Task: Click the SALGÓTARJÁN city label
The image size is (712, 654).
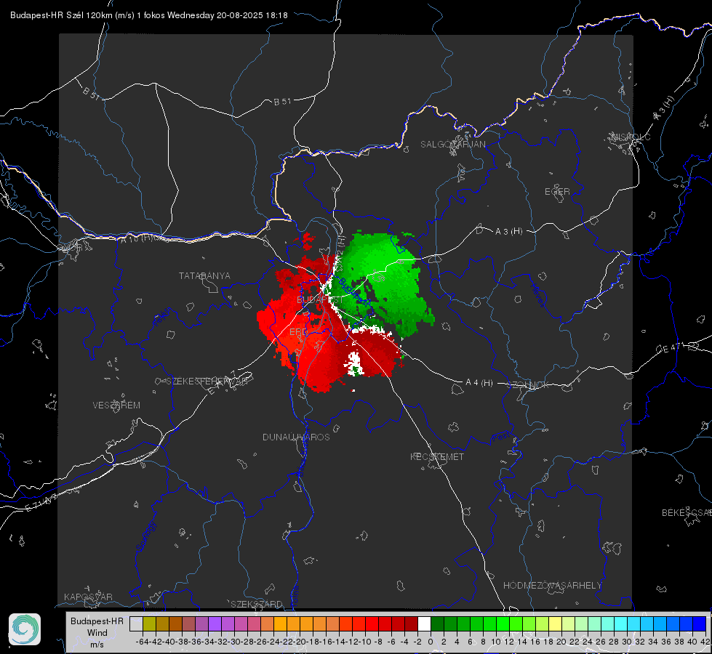Action: tap(452, 145)
